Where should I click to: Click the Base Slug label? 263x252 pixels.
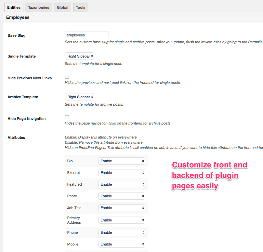coord(17,35)
